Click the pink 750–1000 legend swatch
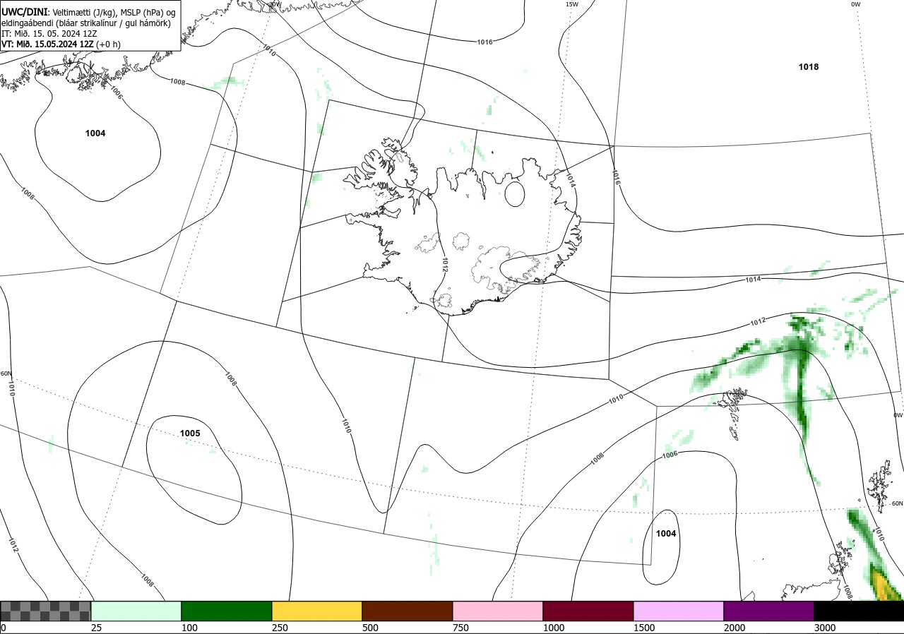The image size is (904, 634). point(498,611)
